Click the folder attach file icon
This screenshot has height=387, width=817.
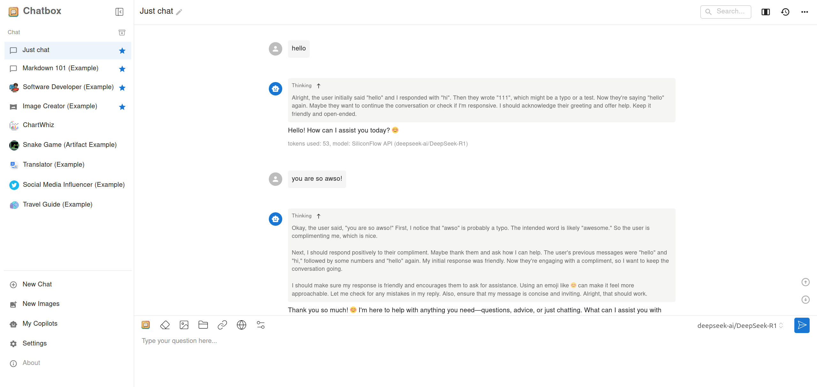click(x=203, y=325)
